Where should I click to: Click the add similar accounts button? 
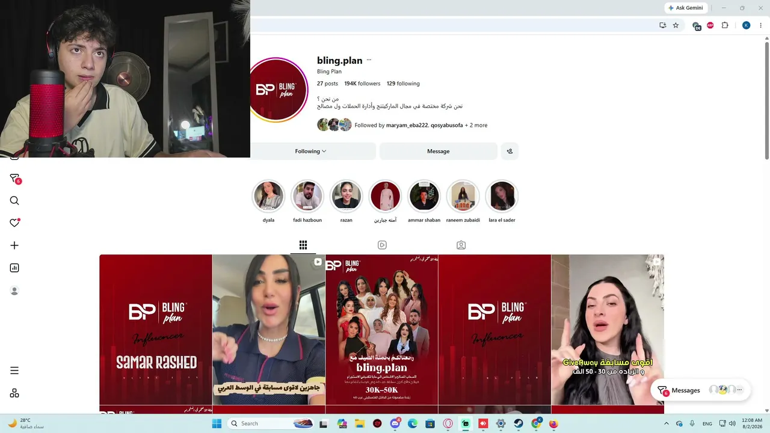[510, 151]
